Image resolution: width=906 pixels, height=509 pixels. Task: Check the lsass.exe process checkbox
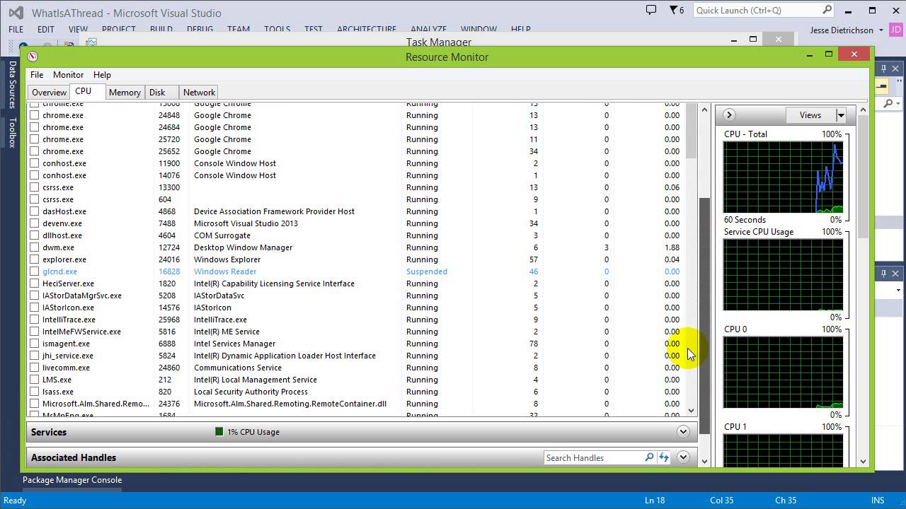[x=34, y=392]
